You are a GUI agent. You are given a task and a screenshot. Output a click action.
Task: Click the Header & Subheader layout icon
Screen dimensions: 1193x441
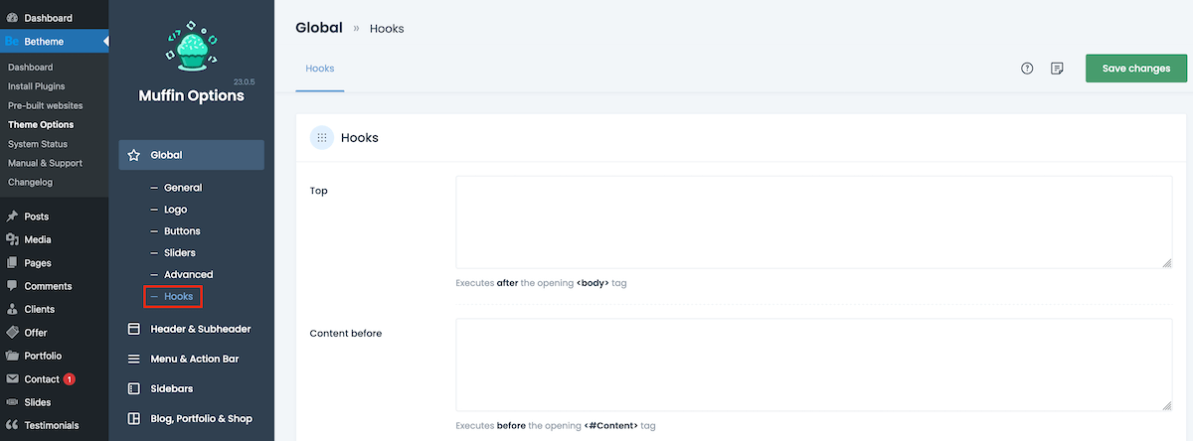133,329
